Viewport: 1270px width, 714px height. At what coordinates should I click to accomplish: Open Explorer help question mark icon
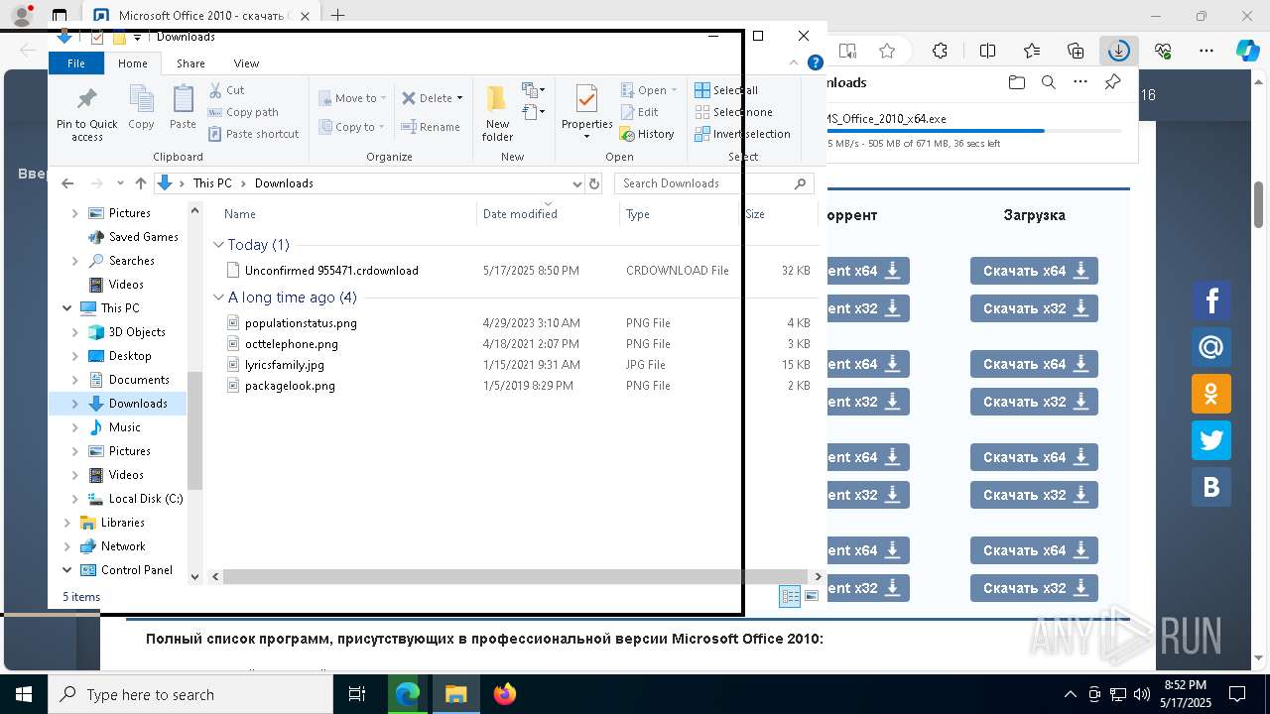pyautogui.click(x=816, y=63)
